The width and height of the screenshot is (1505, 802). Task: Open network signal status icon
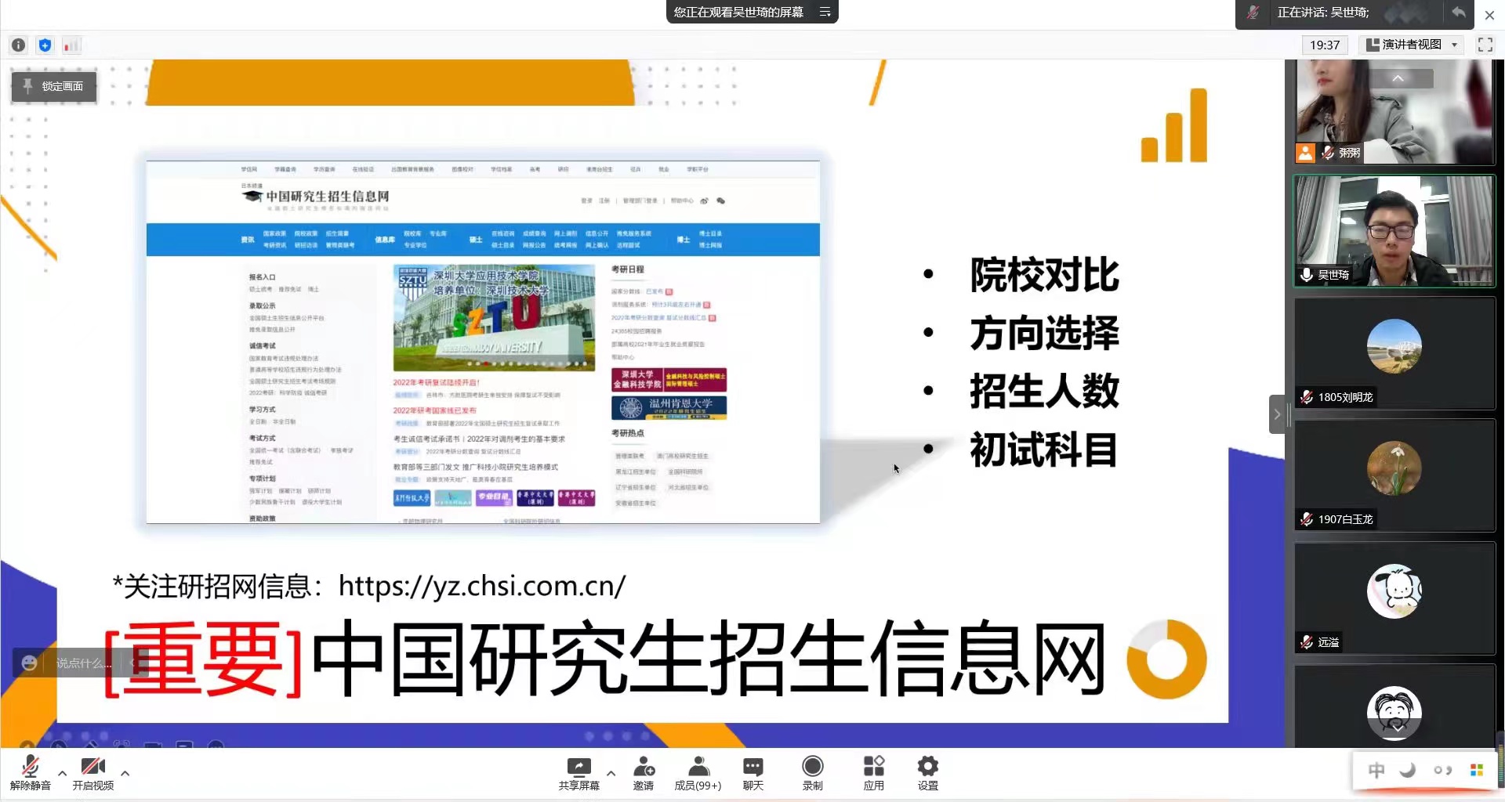point(71,45)
